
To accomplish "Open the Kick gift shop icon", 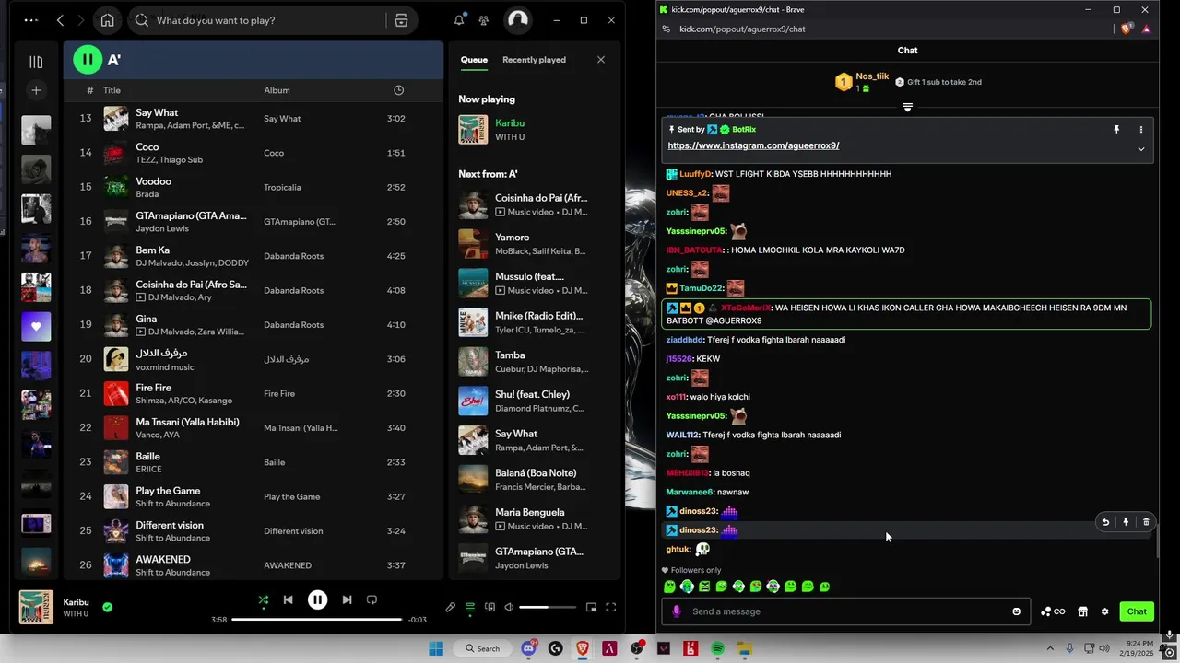I will (1083, 611).
